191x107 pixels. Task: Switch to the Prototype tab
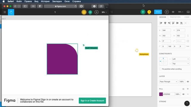pos(175,17)
